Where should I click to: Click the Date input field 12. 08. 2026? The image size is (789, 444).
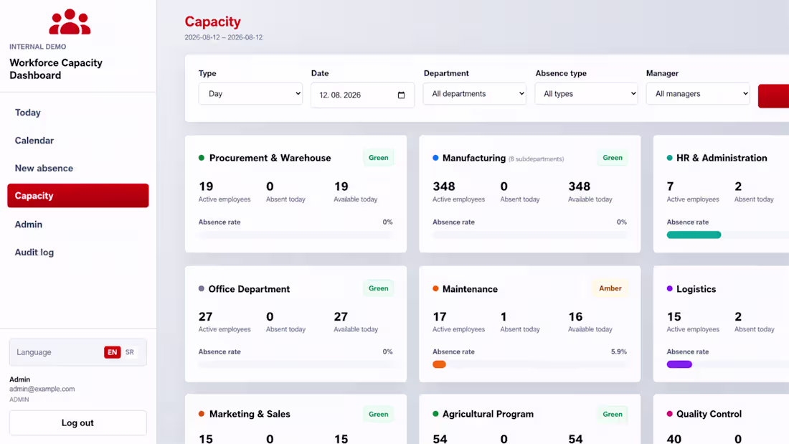[363, 95]
